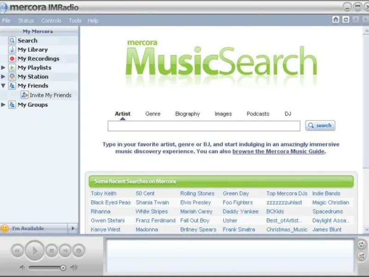Click the Mariah Carey recent search
This screenshot has width=369, height=277.
pyautogui.click(x=196, y=211)
